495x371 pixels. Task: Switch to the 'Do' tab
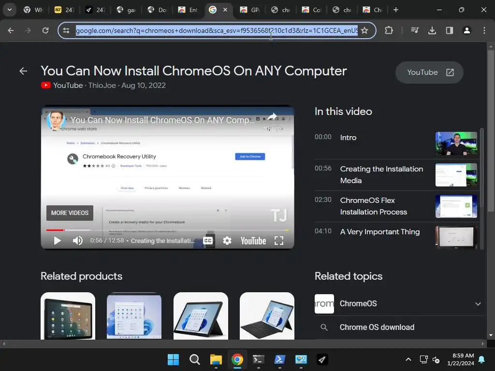[x=158, y=10]
